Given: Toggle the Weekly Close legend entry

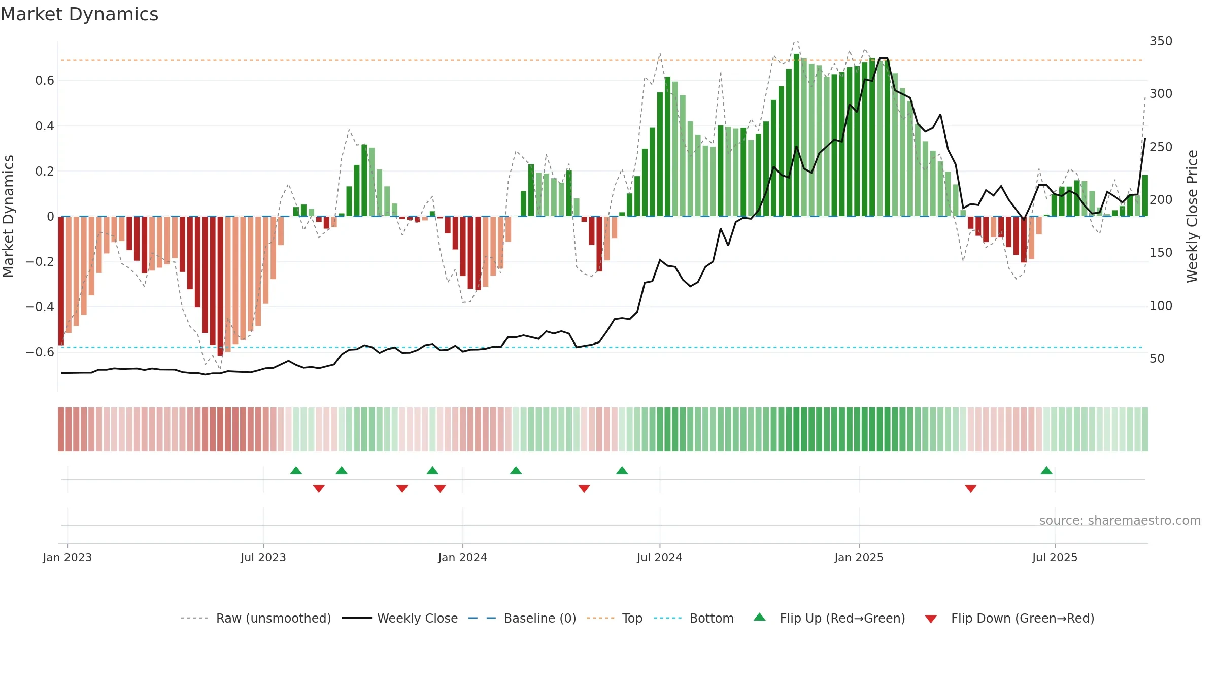Looking at the screenshot, I should click(400, 618).
